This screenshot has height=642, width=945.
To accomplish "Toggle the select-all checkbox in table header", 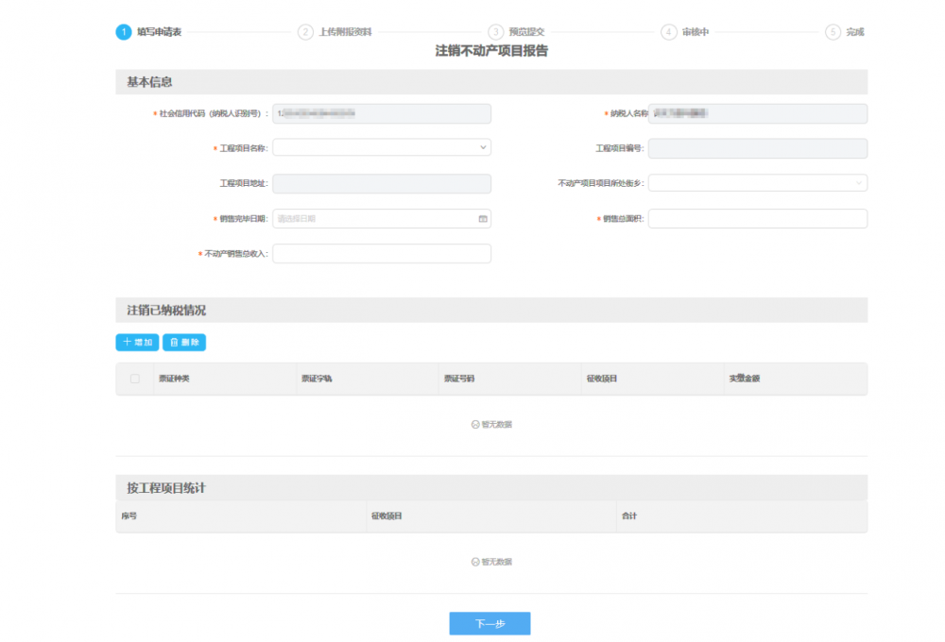I will (x=134, y=379).
